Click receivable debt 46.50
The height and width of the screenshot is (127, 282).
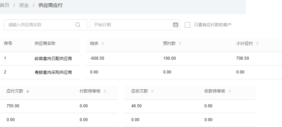136,106
